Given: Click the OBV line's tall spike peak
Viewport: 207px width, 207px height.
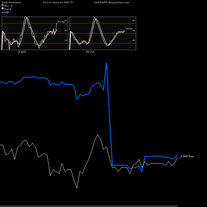Looking at the screenshot, I should pyautogui.click(x=106, y=63).
